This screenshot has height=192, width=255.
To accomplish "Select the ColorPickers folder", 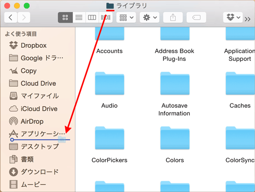I will 109,138.
